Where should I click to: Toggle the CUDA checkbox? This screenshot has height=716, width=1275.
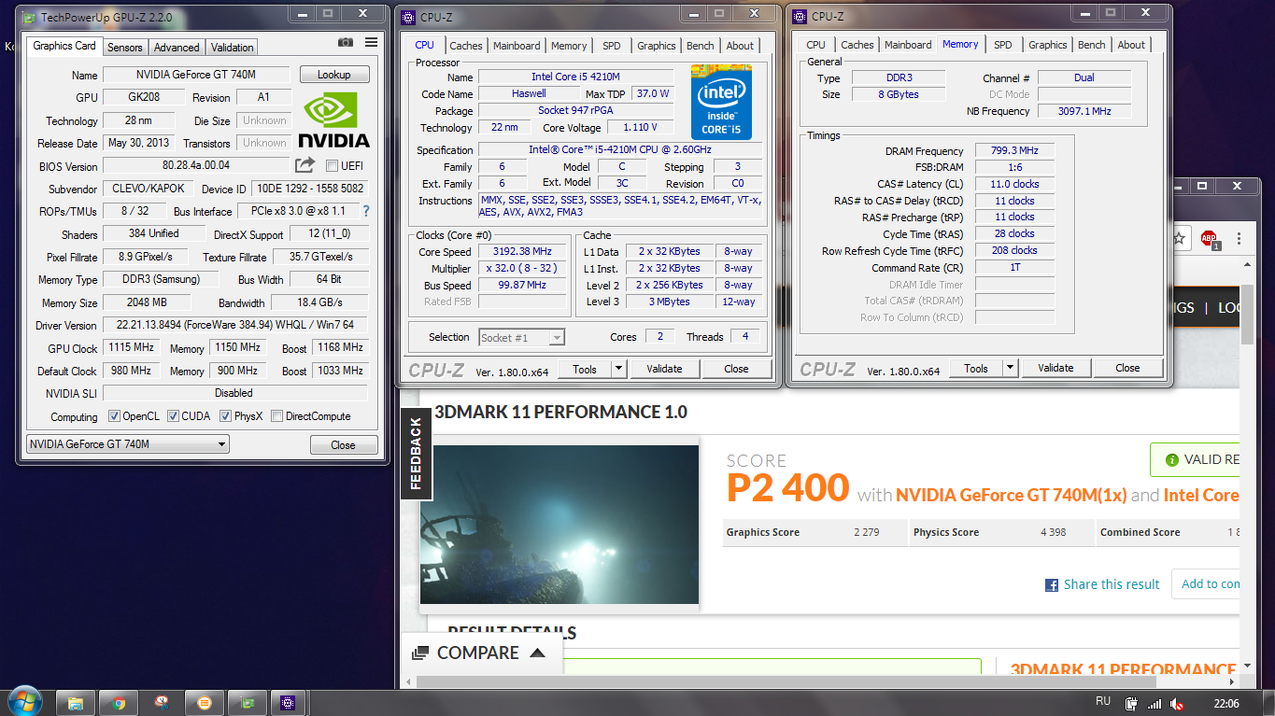[173, 416]
